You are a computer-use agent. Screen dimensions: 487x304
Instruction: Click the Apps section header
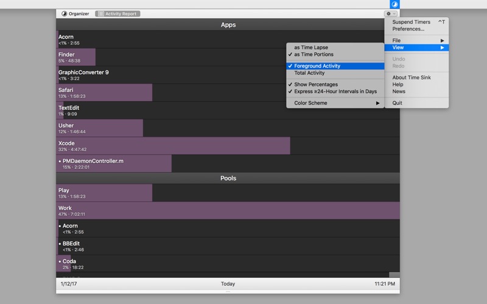click(228, 24)
